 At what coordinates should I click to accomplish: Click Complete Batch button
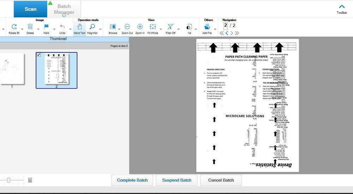(132, 180)
